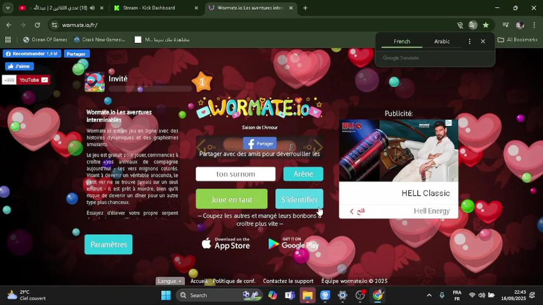The image size is (543, 305).
Task: Open the Accueil footer link
Action: coord(199,281)
